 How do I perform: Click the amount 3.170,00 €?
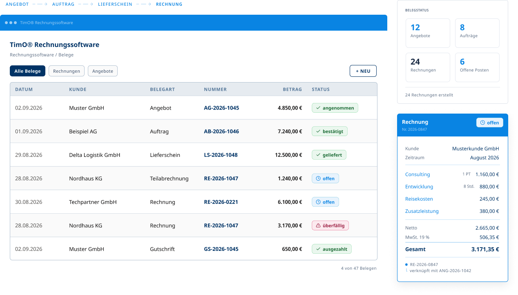(290, 226)
